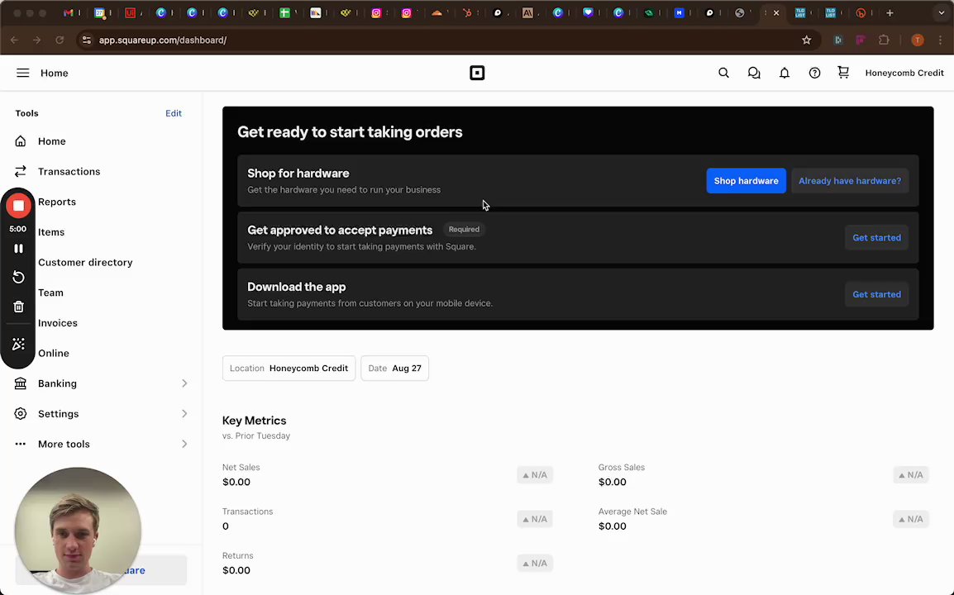Stop the screen recording
The image size is (954, 595).
click(18, 206)
